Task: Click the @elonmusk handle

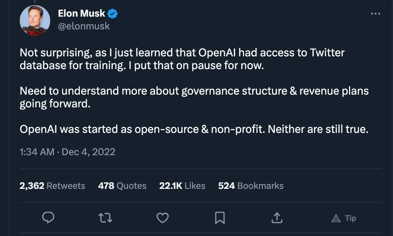Action: tap(84, 26)
